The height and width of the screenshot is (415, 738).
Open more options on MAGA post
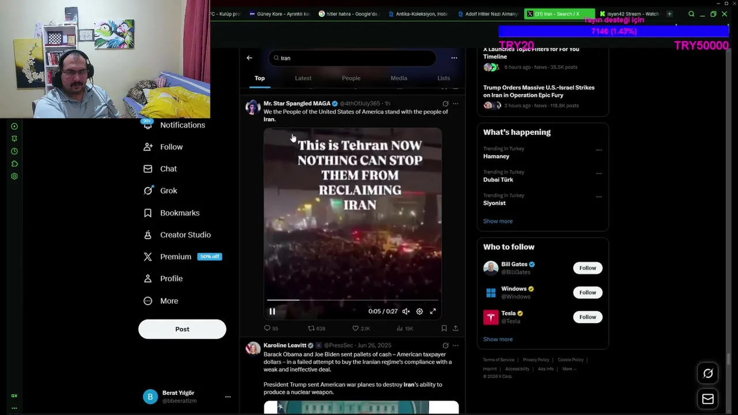coord(455,104)
